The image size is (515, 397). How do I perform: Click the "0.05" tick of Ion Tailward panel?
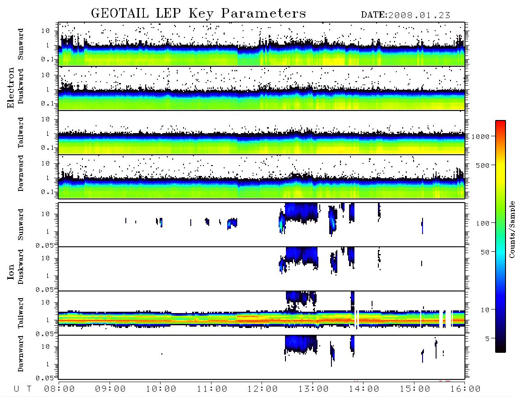pos(44,334)
